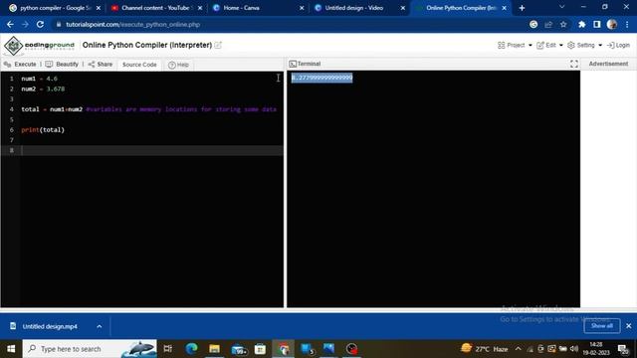Open the volume control icon
The image size is (637, 358).
coord(574,349)
